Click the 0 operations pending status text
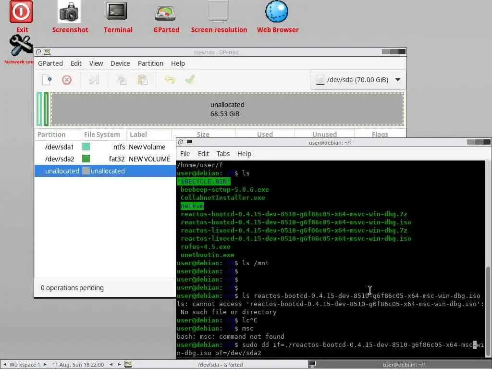 (72, 288)
